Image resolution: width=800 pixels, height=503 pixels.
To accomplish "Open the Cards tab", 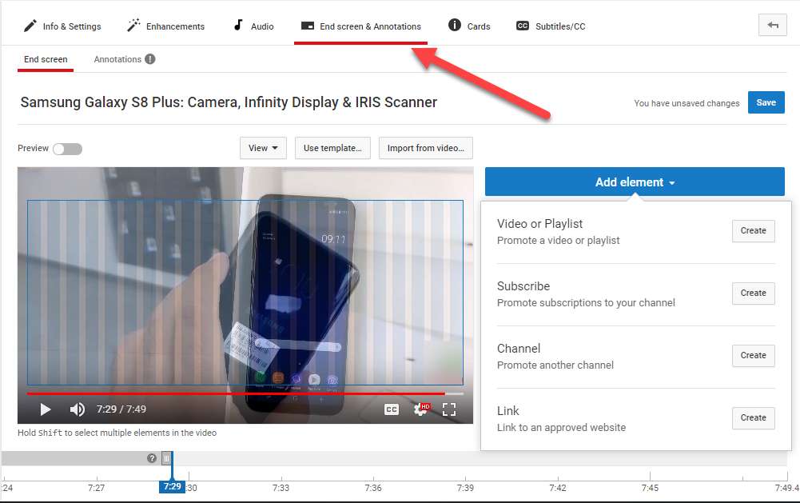I will pyautogui.click(x=469, y=26).
